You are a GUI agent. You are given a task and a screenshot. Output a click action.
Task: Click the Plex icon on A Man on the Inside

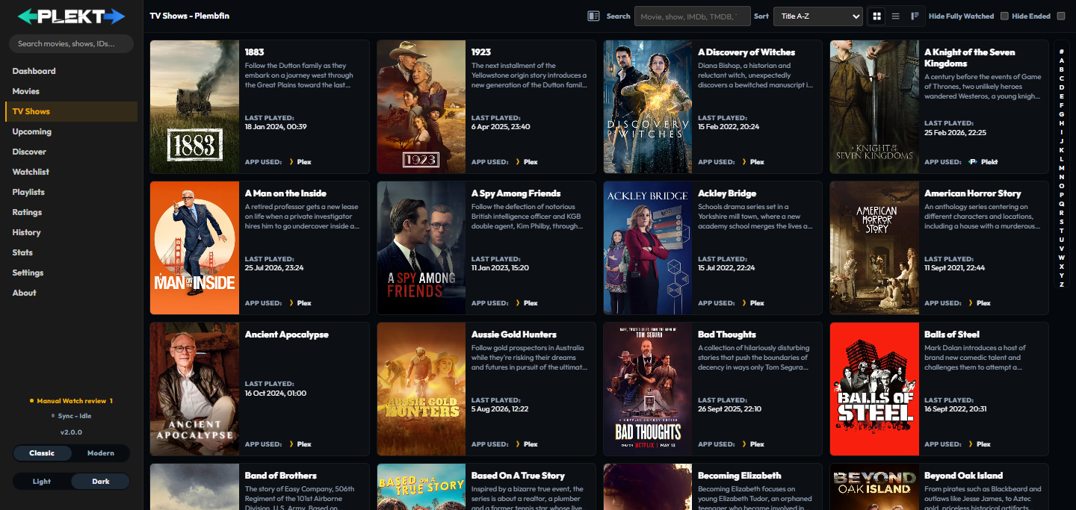click(292, 303)
